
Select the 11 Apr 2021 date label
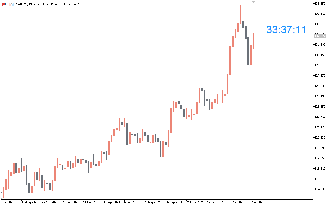click(112, 202)
